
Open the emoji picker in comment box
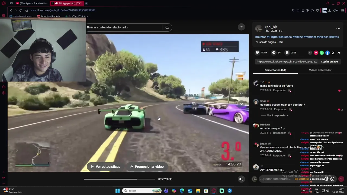332,179
